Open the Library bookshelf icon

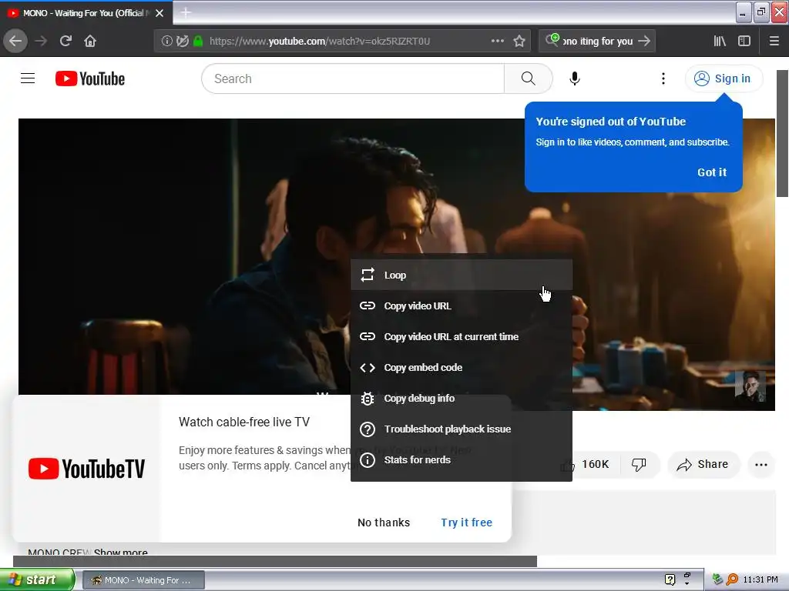[x=720, y=41]
